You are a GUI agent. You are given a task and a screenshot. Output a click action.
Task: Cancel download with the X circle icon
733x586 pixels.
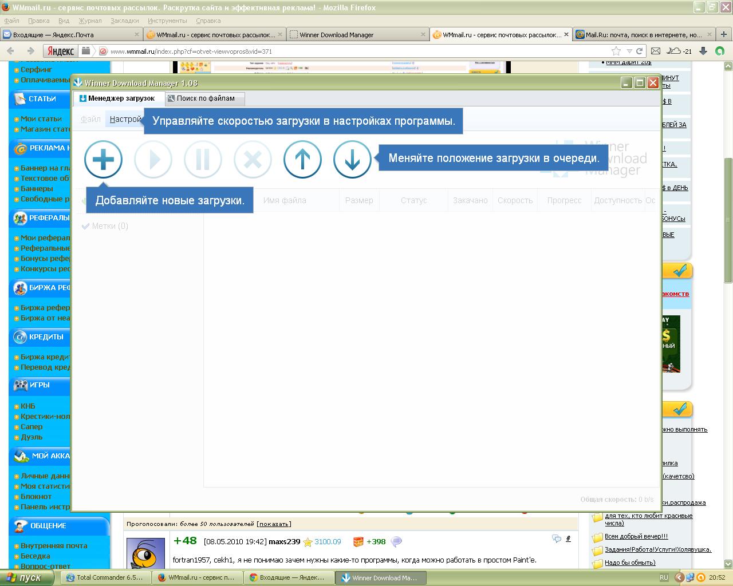(x=253, y=159)
